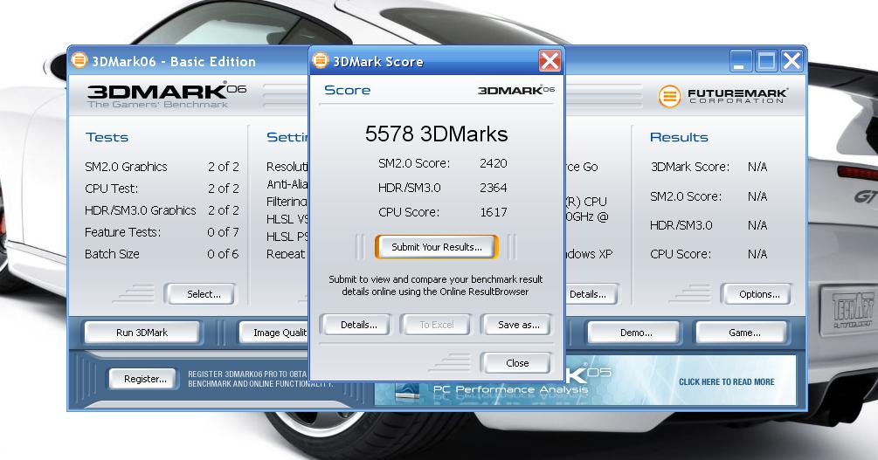Viewport: 878px width, 460px height.
Task: Click 'CPU Test:' row in Tests
Action: pyautogui.click(x=162, y=189)
